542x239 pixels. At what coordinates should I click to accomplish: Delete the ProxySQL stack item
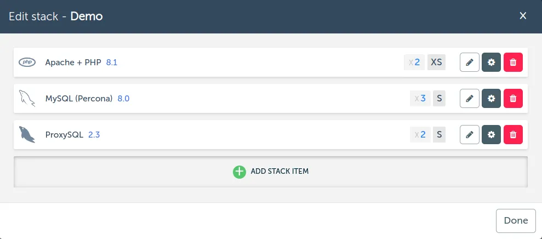pos(513,135)
